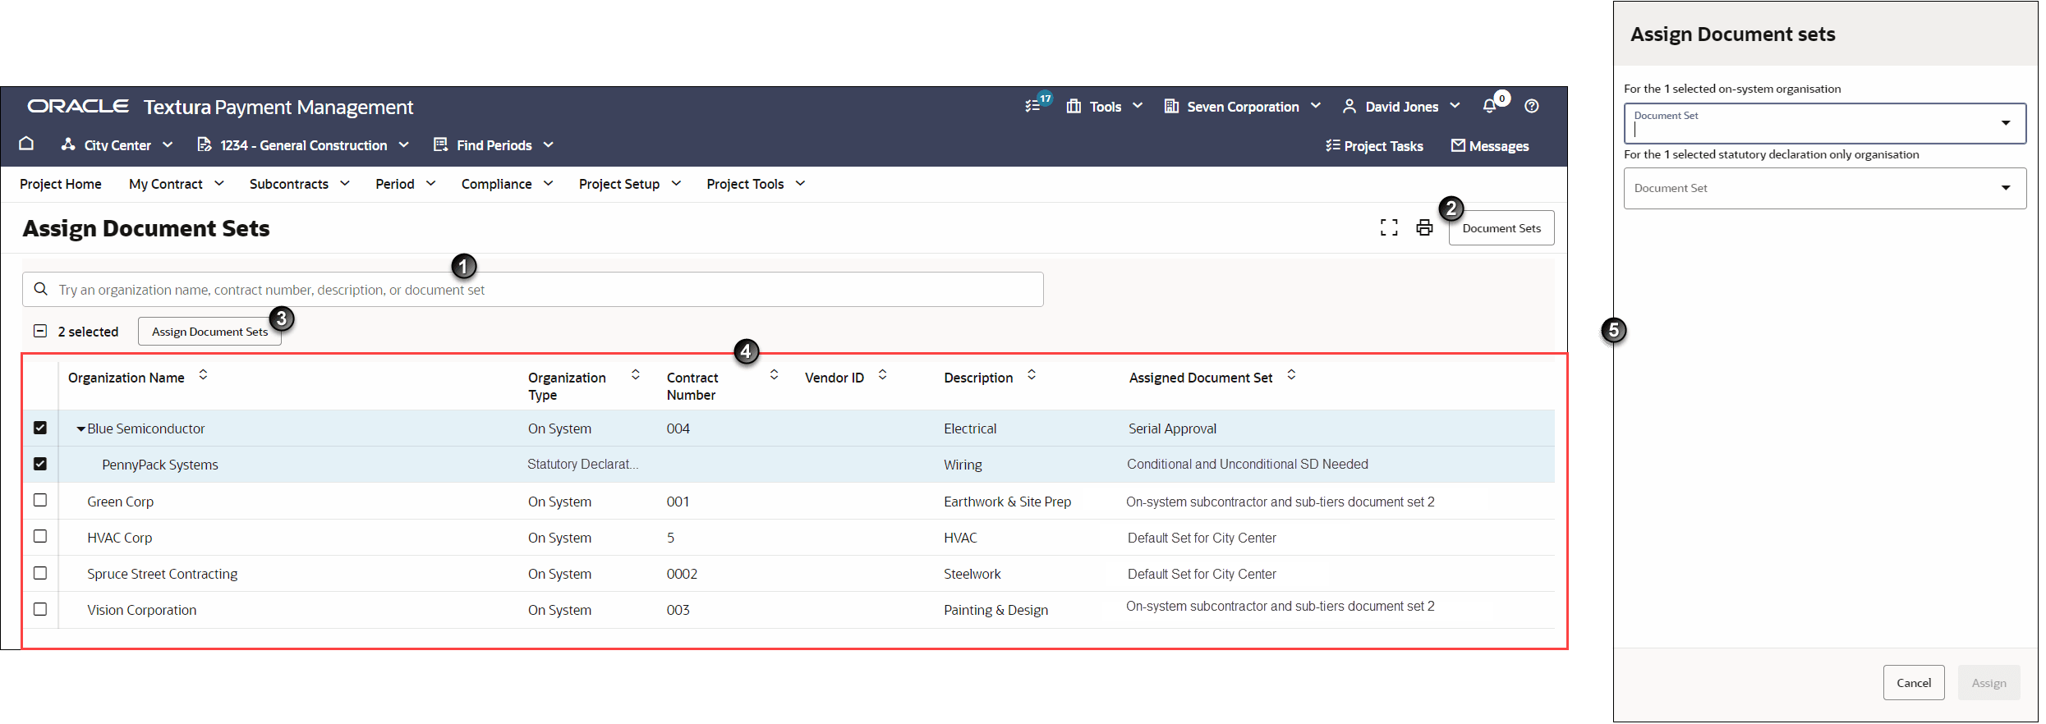Click Serial Approval cell
This screenshot has width=2046, height=724.
[x=1172, y=428]
